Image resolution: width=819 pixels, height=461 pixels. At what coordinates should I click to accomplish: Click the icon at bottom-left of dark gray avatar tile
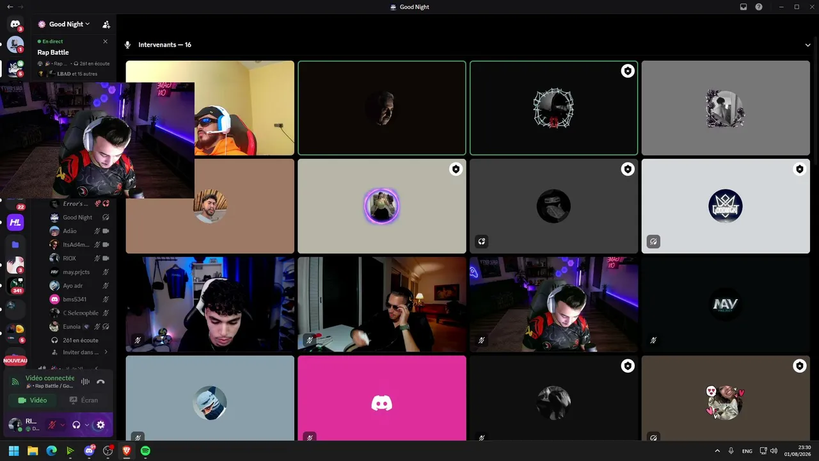point(482,241)
